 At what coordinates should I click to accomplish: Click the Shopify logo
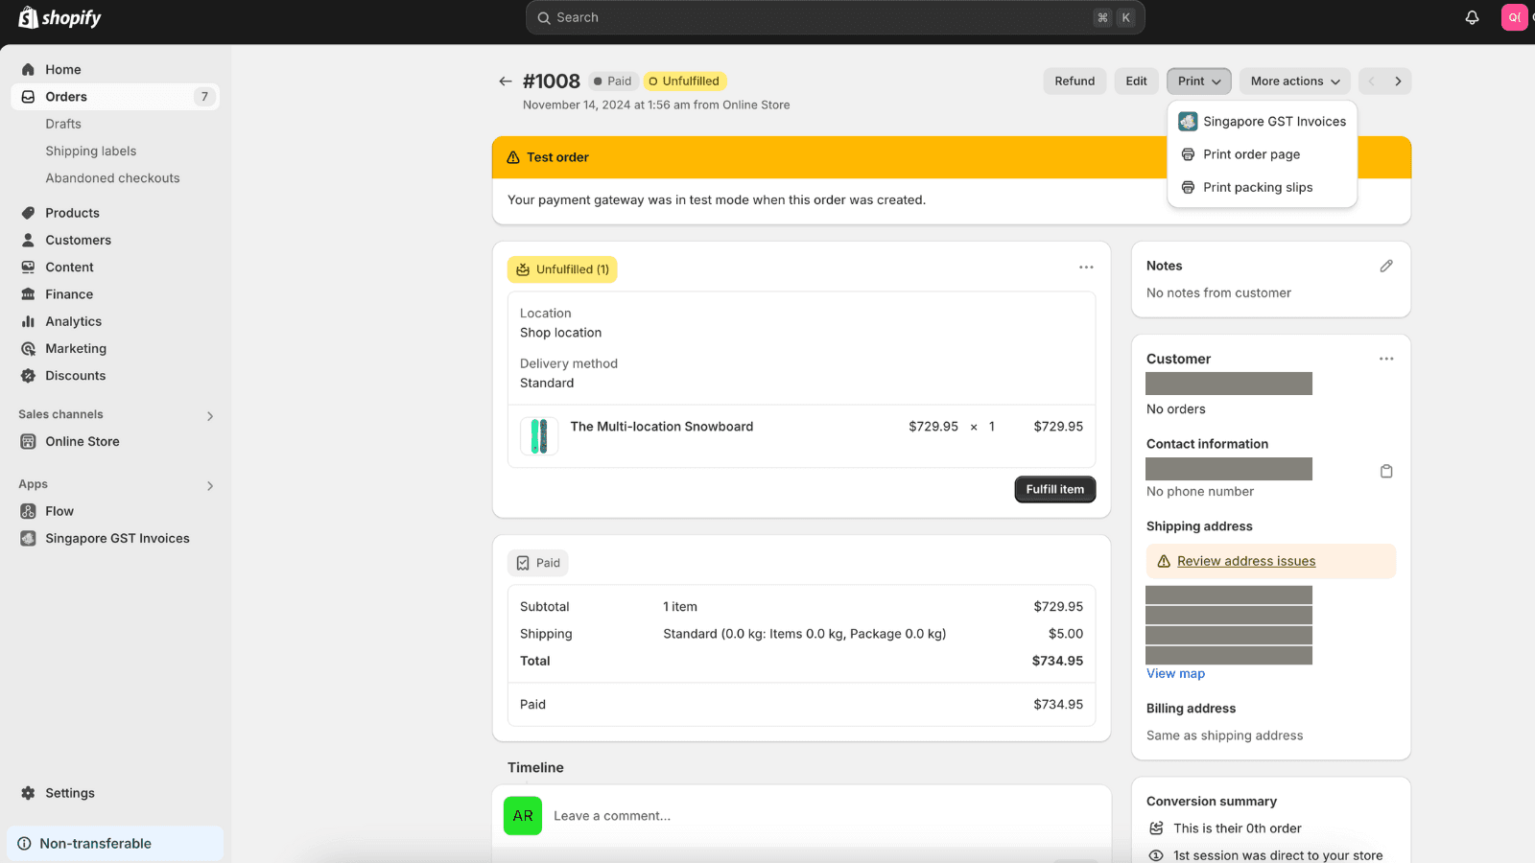coord(59,18)
